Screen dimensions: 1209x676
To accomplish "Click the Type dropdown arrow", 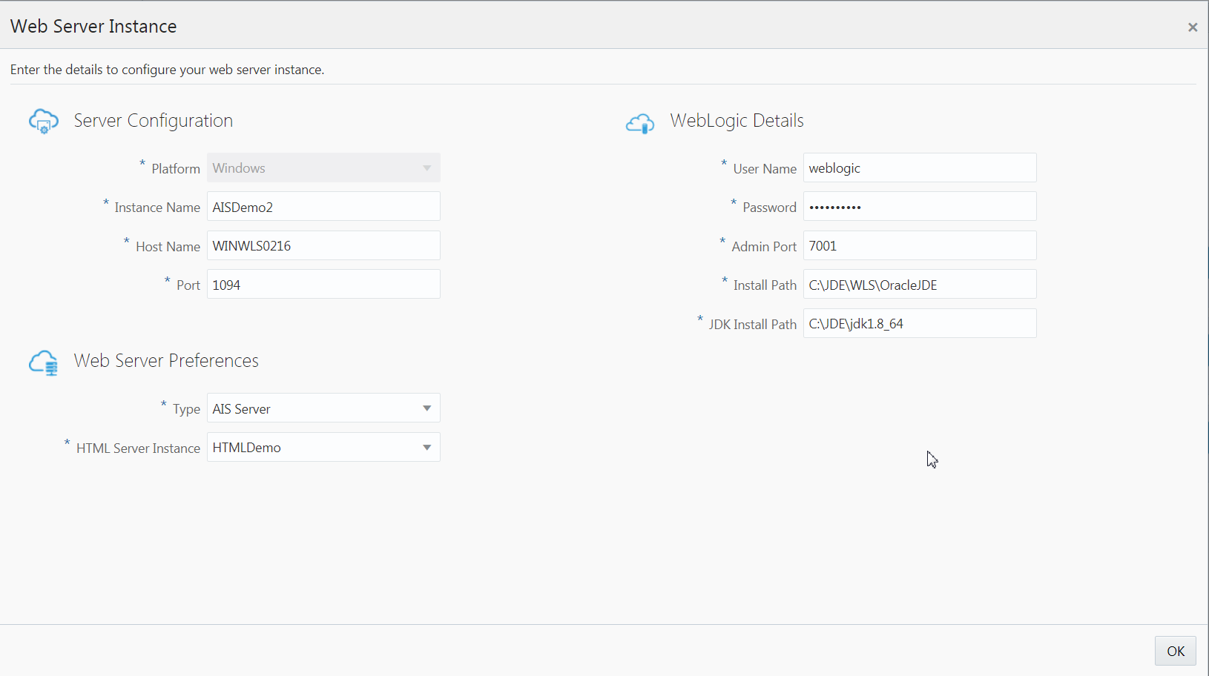I will pos(426,408).
